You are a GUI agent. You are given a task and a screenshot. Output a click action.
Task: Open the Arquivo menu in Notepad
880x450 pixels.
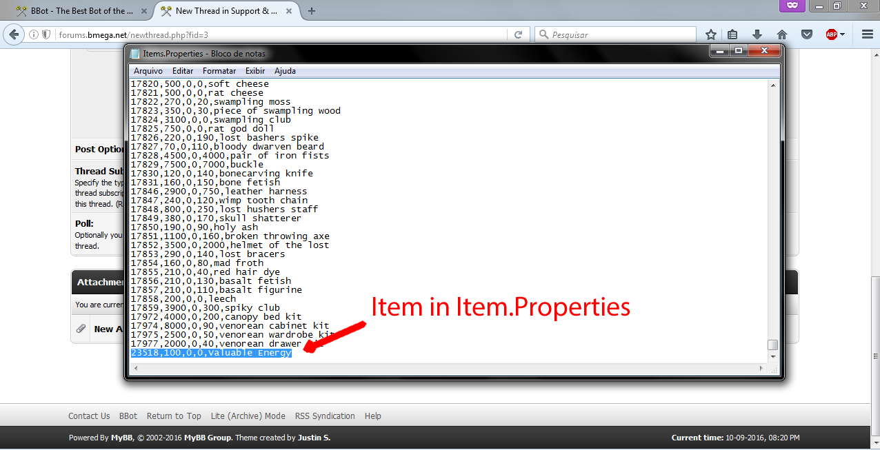[148, 71]
